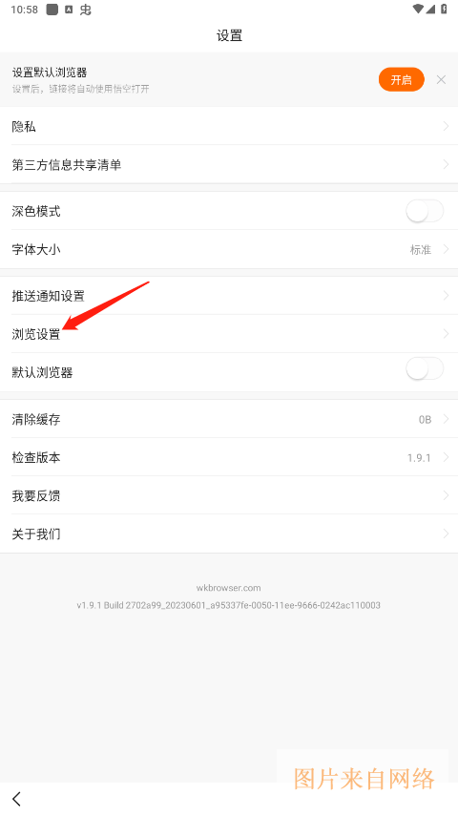Tap the battery icon in status bar
458x816 pixels.
coord(444,9)
